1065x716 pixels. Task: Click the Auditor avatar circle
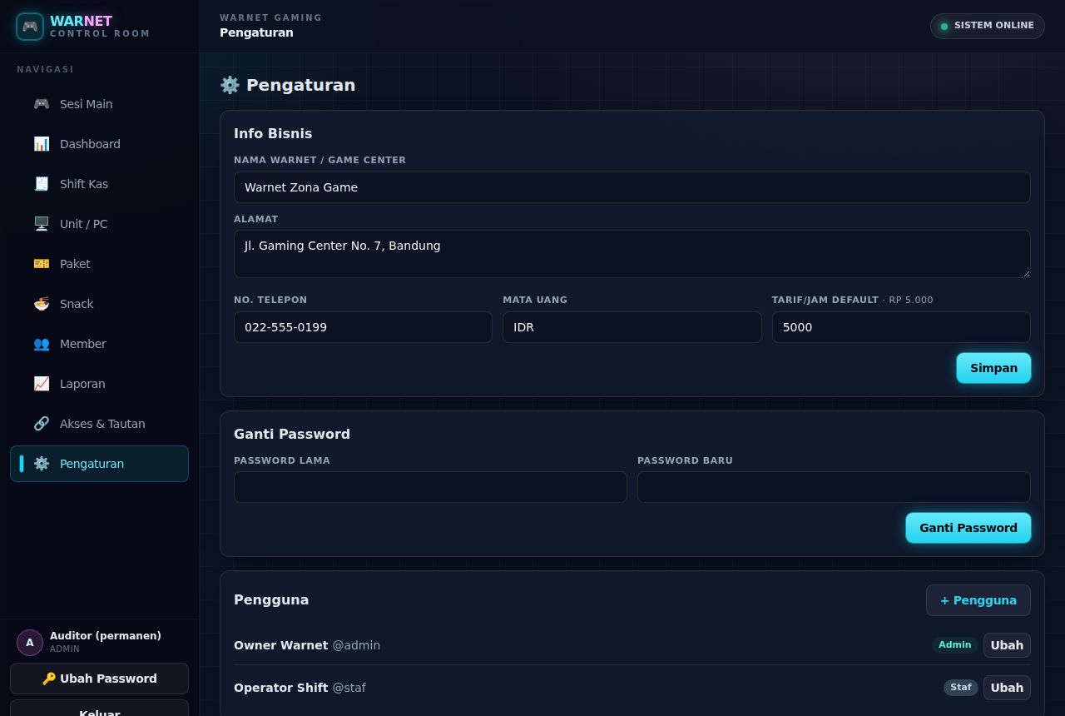point(30,643)
